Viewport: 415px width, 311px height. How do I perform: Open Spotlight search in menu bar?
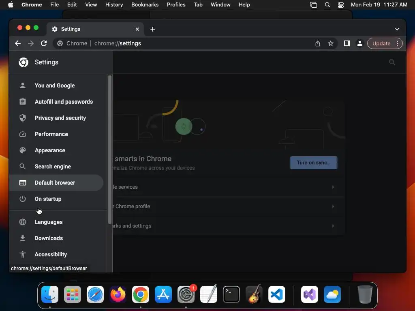click(x=327, y=5)
